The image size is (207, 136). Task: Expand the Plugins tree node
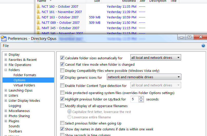pos(6,121)
